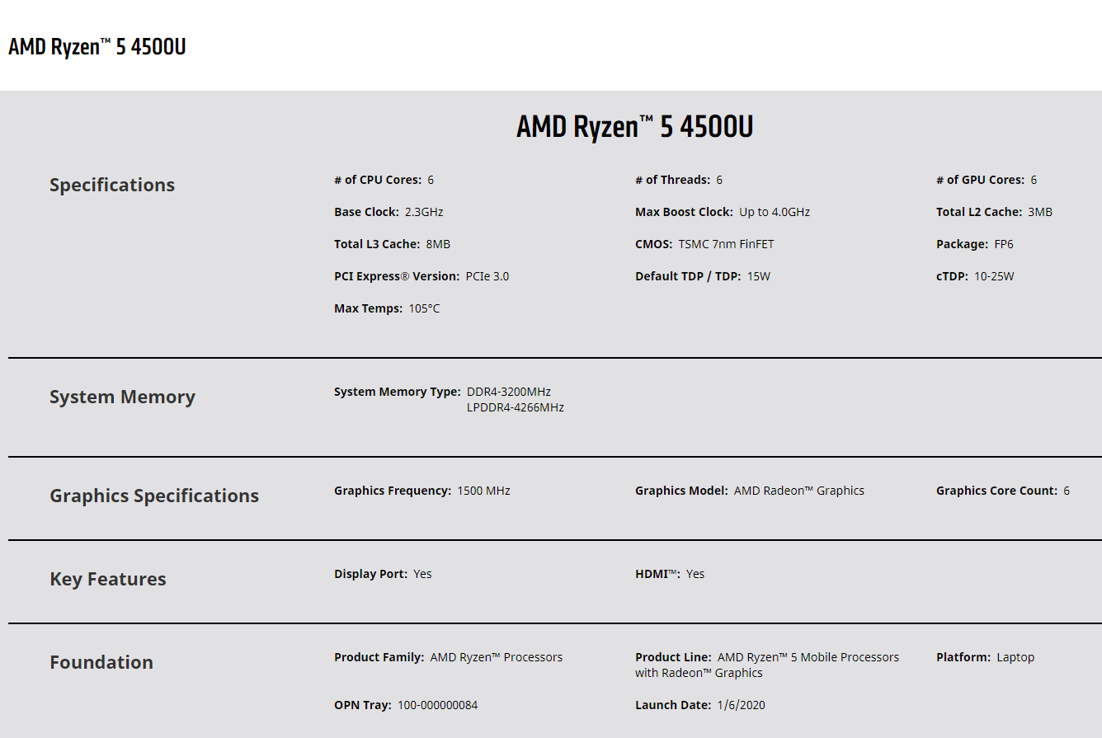Click the DDR4-3200MHz memory value

pyautogui.click(x=509, y=392)
